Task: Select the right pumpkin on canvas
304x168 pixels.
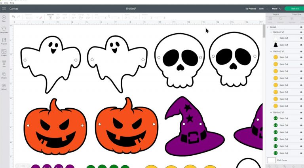Action: (127, 126)
